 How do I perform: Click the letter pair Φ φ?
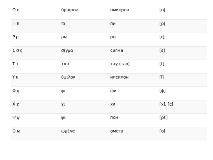pos(16,91)
